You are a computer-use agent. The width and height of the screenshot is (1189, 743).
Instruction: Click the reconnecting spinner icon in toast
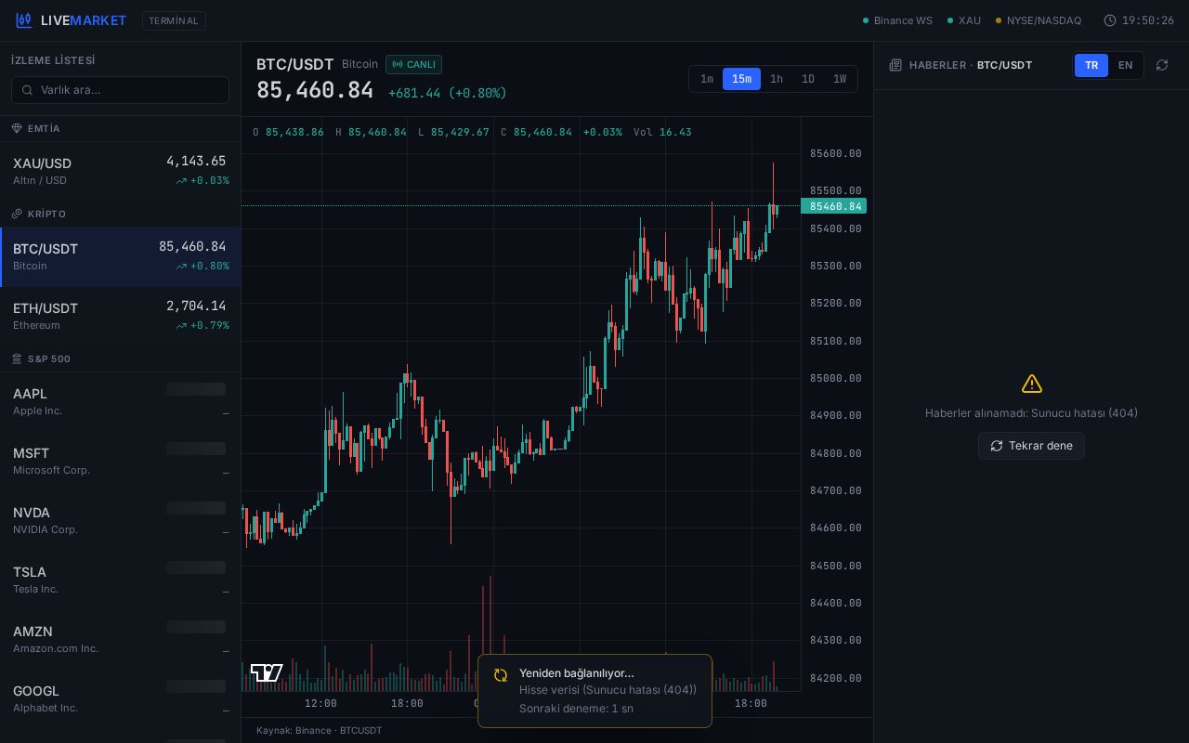pos(501,675)
